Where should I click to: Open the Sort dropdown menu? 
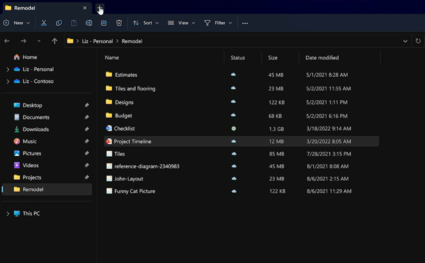(x=146, y=23)
